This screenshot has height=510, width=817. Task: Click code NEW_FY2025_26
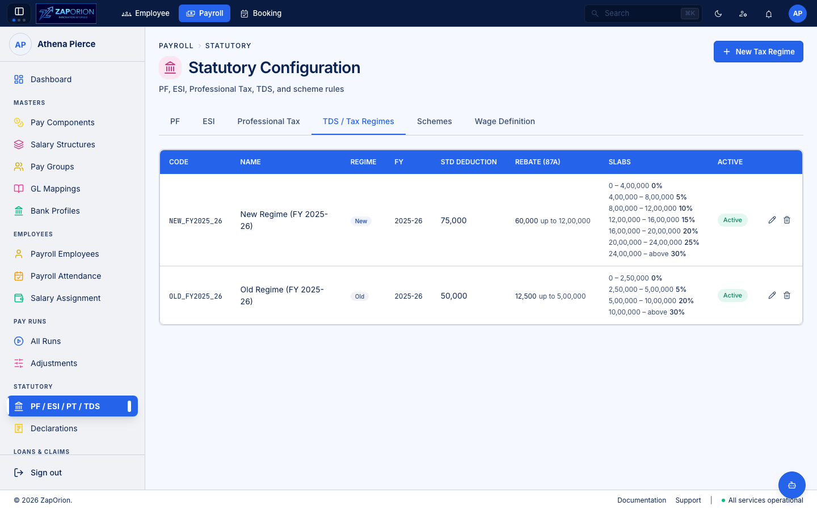point(196,221)
